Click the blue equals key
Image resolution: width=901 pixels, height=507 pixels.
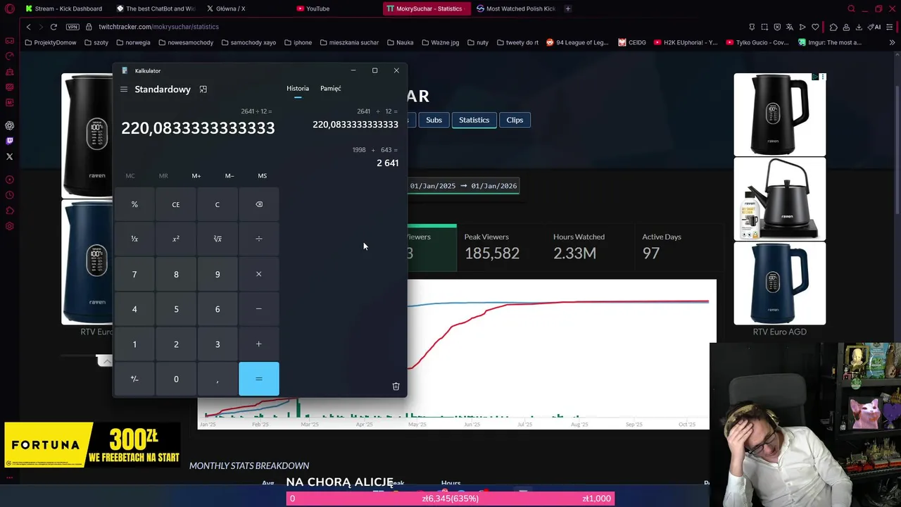coord(259,379)
